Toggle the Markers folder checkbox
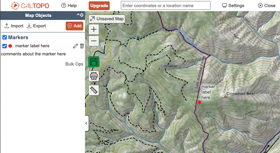This screenshot has height=153, width=280. pos(5,37)
